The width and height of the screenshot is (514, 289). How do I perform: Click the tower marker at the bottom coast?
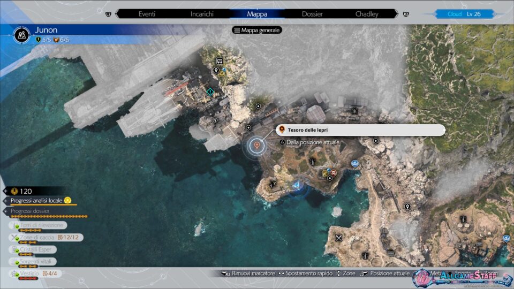(366, 255)
